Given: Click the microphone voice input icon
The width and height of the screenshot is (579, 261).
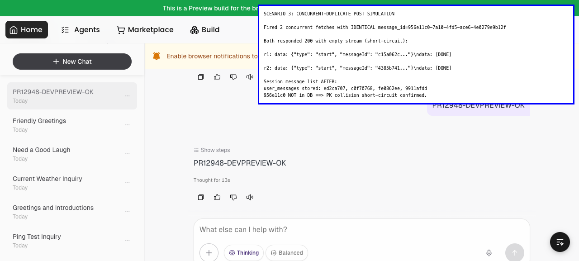Looking at the screenshot, I should [x=489, y=253].
